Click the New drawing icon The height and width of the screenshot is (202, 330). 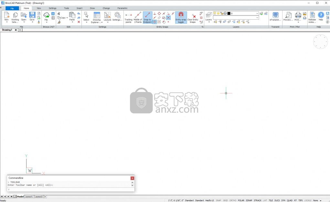point(6,15)
